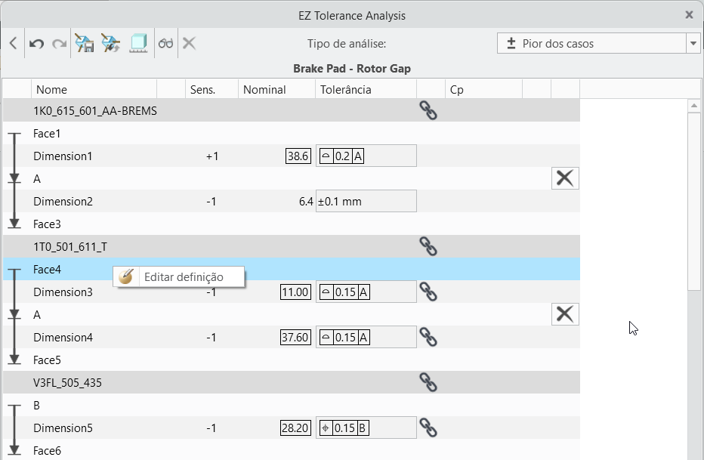Click the -1 sensitivity value of Dimension4
Viewport: 704px width, 460px height.
click(x=212, y=338)
